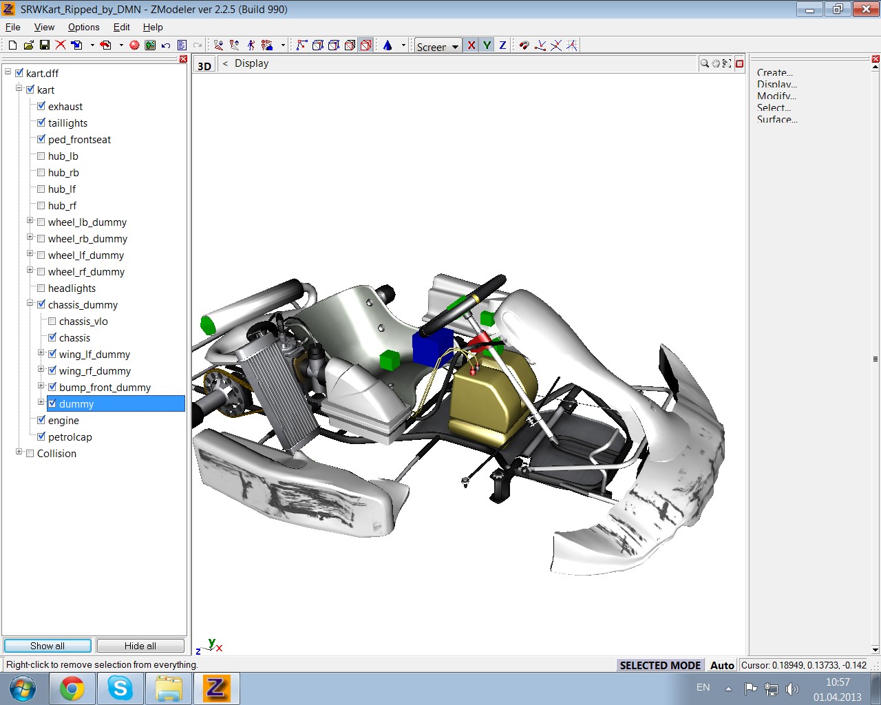The width and height of the screenshot is (881, 705).
Task: Click the New file icon
Action: tap(12, 45)
